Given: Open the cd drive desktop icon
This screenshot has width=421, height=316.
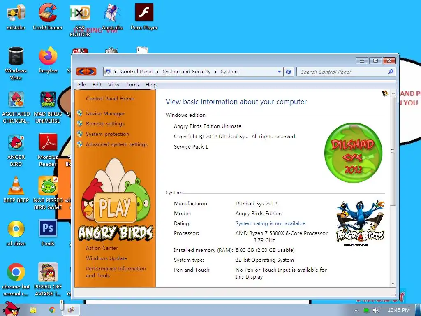Looking at the screenshot, I should click(x=16, y=233).
